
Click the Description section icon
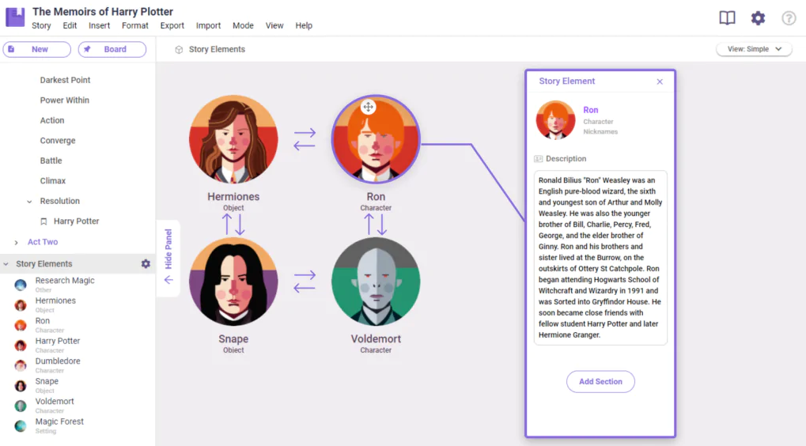coord(538,159)
